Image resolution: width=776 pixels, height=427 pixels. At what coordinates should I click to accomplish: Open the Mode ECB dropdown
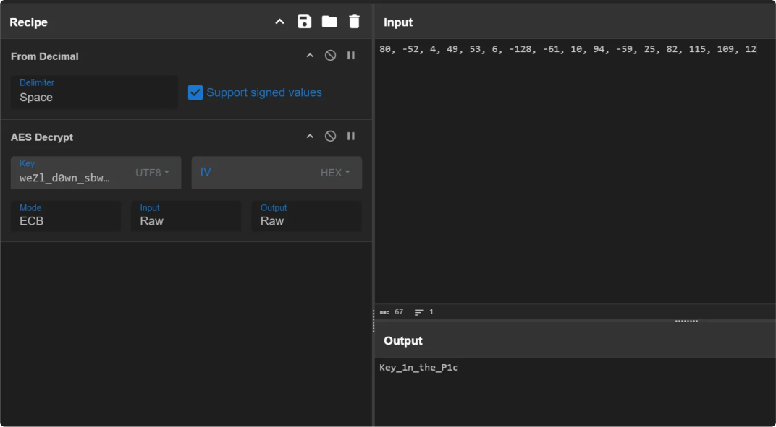pos(66,216)
